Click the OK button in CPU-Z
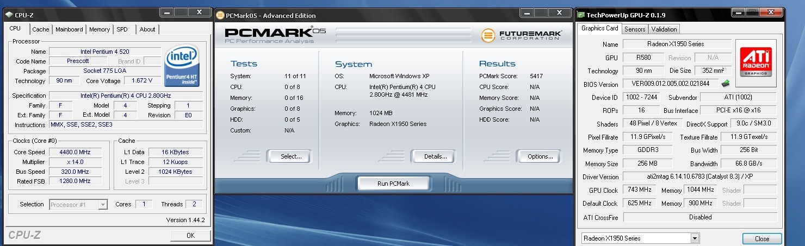The height and width of the screenshot is (246, 805). (x=190, y=236)
